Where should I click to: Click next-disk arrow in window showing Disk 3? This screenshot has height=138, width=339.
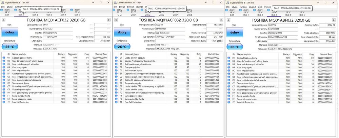pos(334,20)
